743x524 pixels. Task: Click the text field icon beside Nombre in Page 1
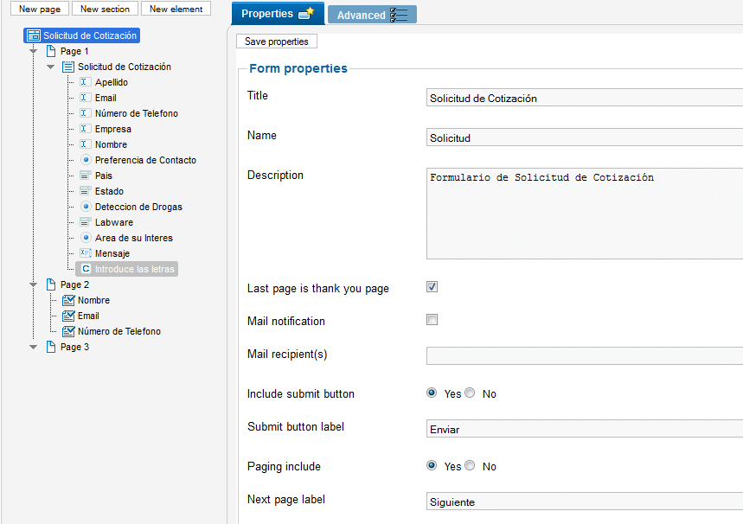point(86,144)
